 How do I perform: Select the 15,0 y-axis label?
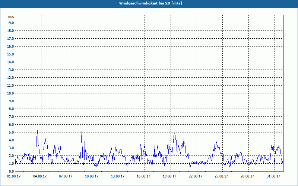(10, 54)
